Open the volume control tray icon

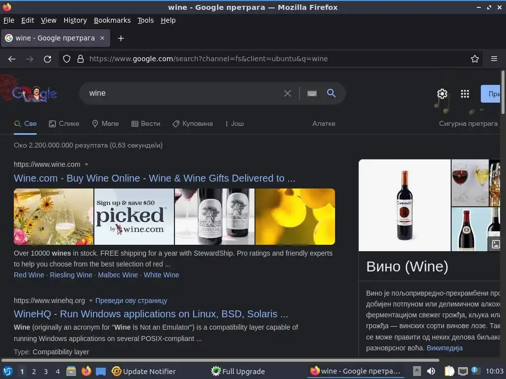pos(431,371)
